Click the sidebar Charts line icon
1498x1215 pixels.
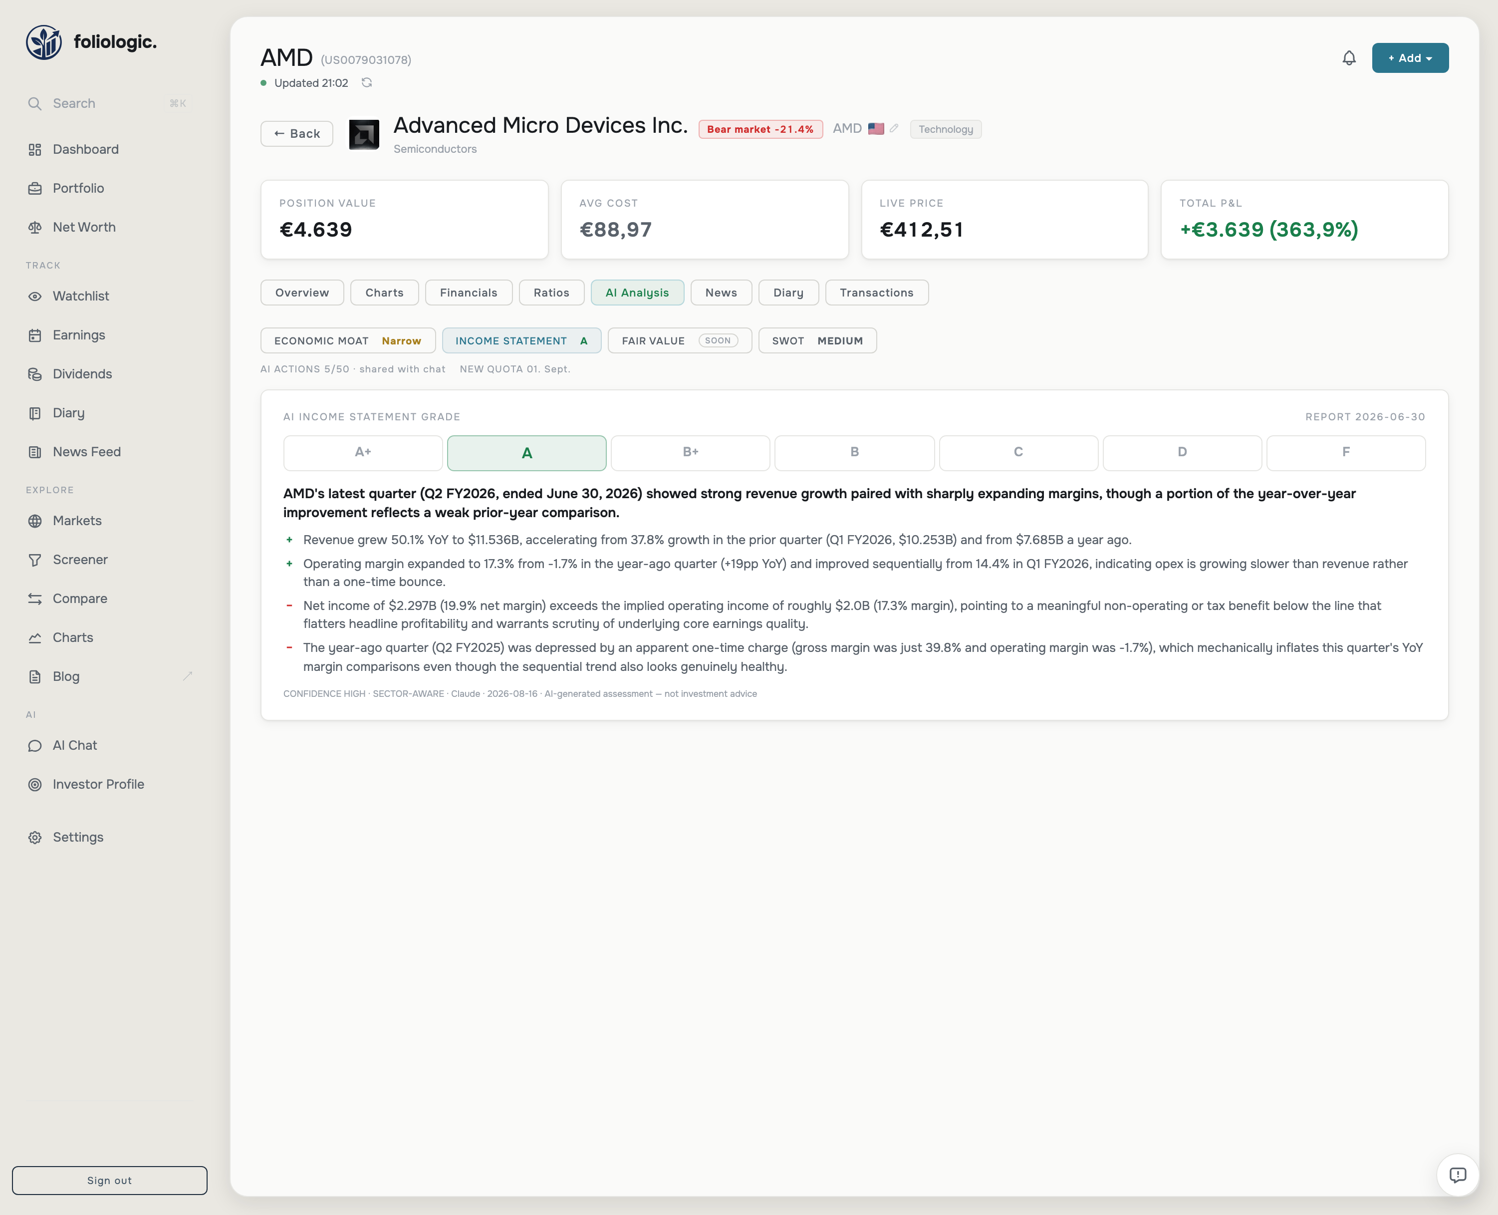click(35, 637)
